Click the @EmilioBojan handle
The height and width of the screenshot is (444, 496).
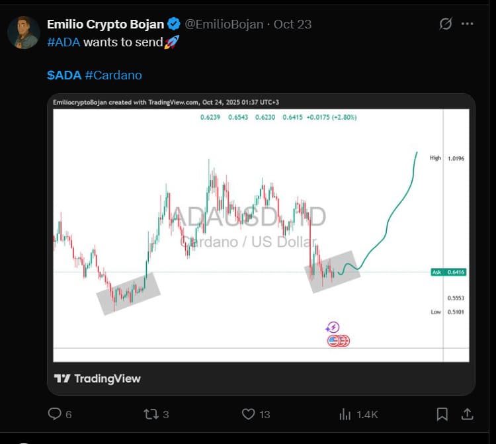pyautogui.click(x=224, y=24)
